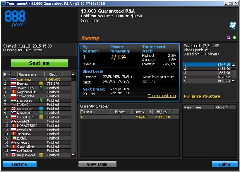Screen dimensions: 240x172
Task: Click the Find me button
Action: [20, 164]
